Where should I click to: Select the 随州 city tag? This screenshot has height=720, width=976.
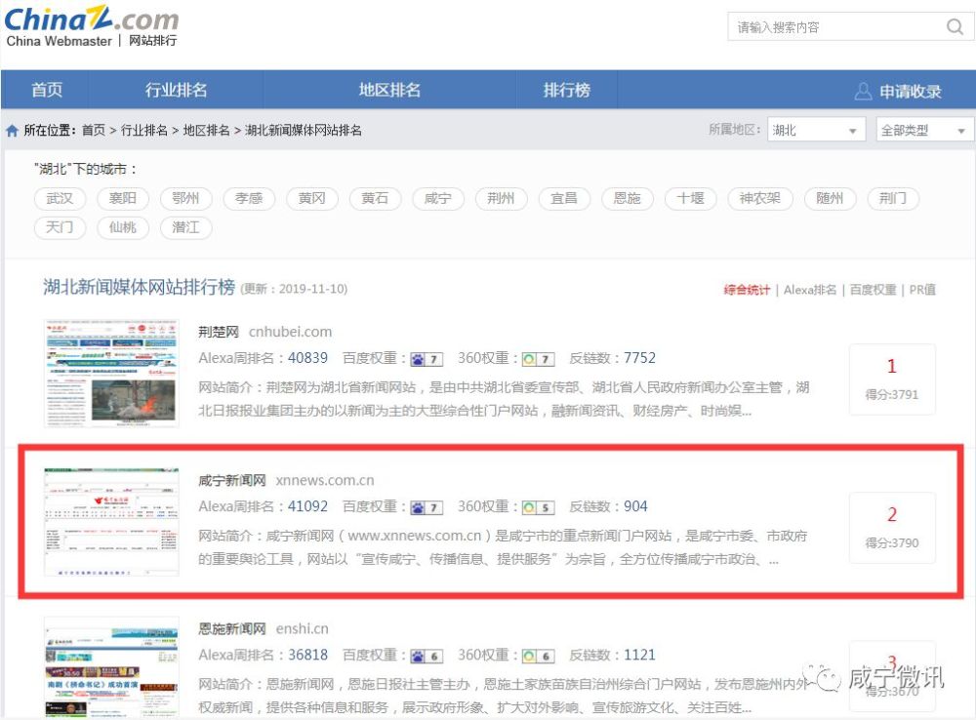tap(830, 198)
